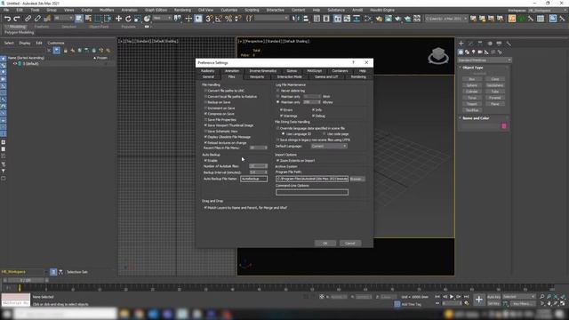This screenshot has width=569, height=320.
Task: Select the Never delete log radio button
Action: pyautogui.click(x=278, y=91)
